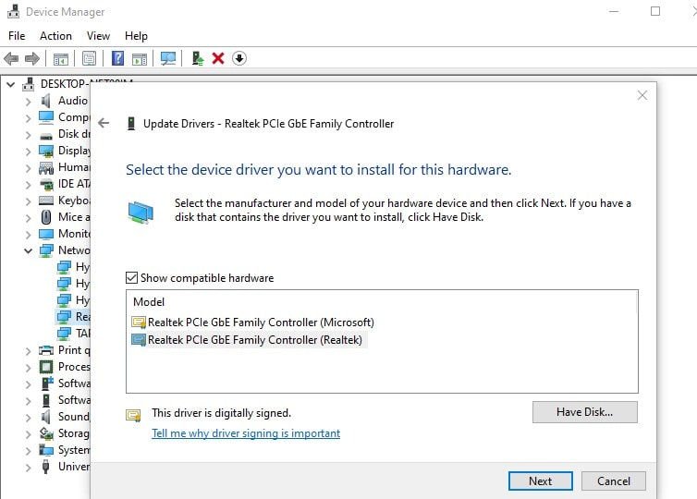Click the down-arrow Disable device toolbar icon
The height and width of the screenshot is (499, 697).
pos(239,58)
